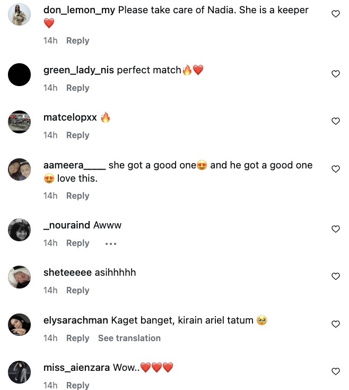Screen dimensions: 349x390
Task: Heart the _nouraind Awww comment
Action: tap(335, 229)
